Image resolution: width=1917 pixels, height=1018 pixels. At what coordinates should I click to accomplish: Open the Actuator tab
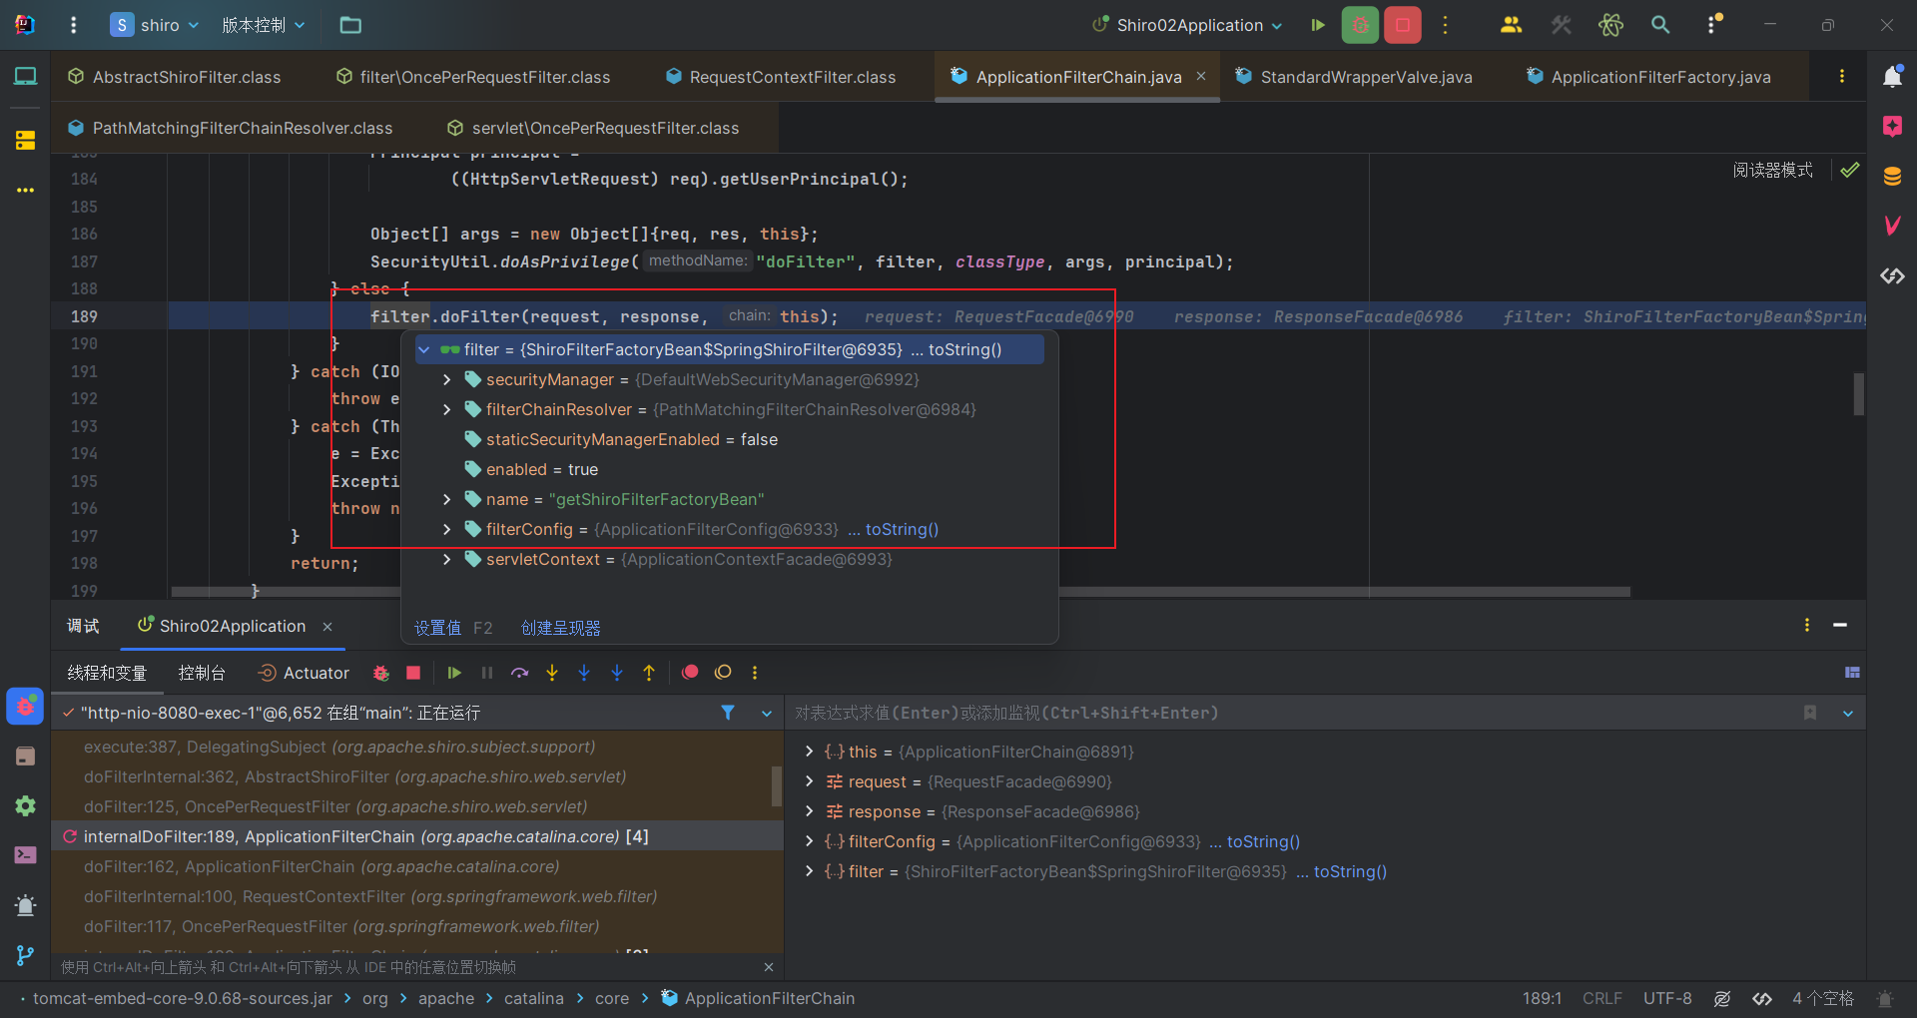tap(304, 673)
